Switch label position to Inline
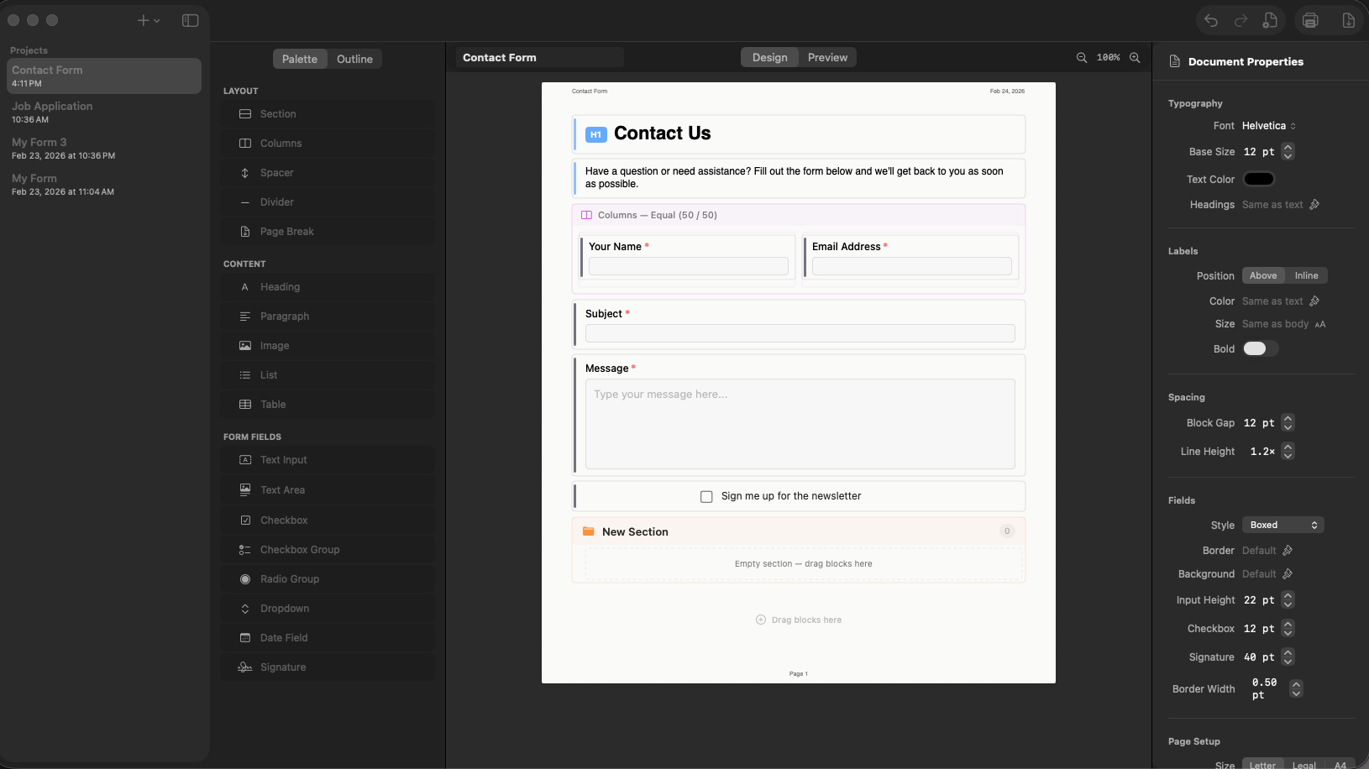This screenshot has height=769, width=1369. coord(1306,275)
